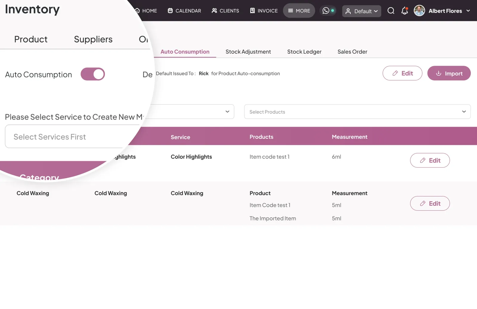
Task: Click the 'Item code test 1' product cell
Action: [x=270, y=157]
